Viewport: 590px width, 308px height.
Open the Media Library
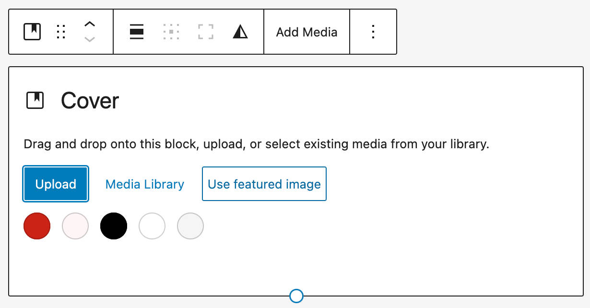[x=144, y=184]
